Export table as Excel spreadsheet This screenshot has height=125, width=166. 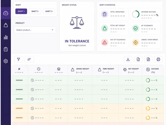pyautogui.click(x=148, y=59)
